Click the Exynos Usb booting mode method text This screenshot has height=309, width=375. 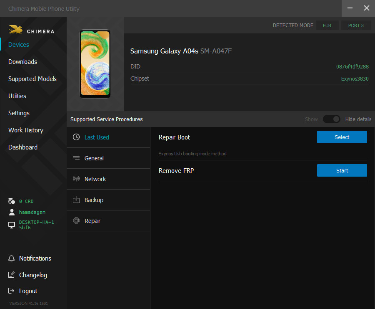point(192,154)
